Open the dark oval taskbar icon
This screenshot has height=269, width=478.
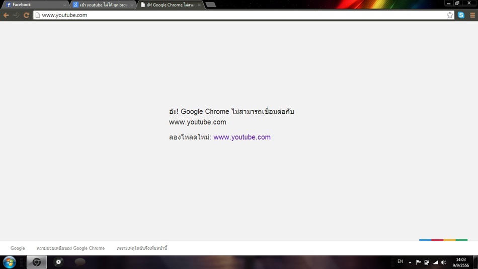(80, 262)
